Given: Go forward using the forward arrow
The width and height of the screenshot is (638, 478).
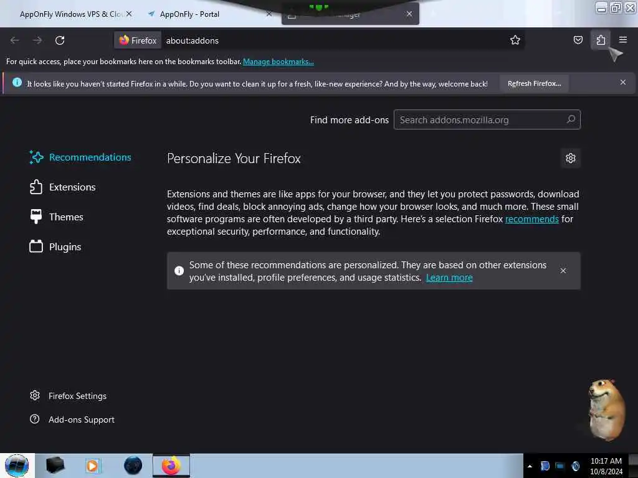Looking at the screenshot, I should tap(37, 40).
